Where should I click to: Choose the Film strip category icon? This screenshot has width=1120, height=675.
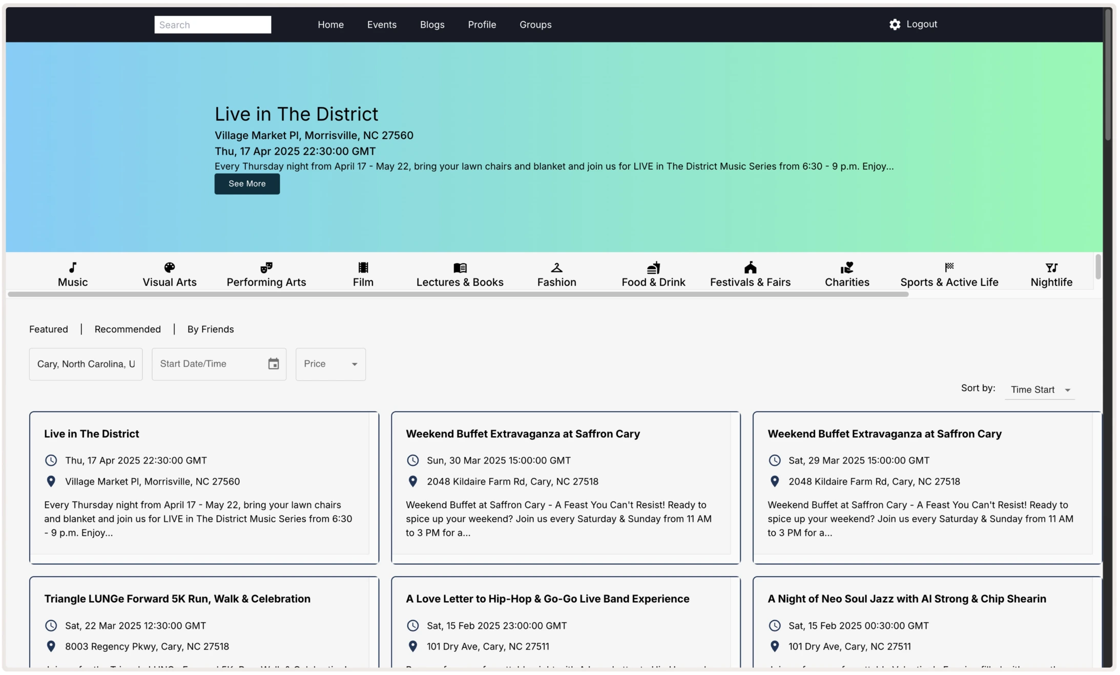coord(363,267)
